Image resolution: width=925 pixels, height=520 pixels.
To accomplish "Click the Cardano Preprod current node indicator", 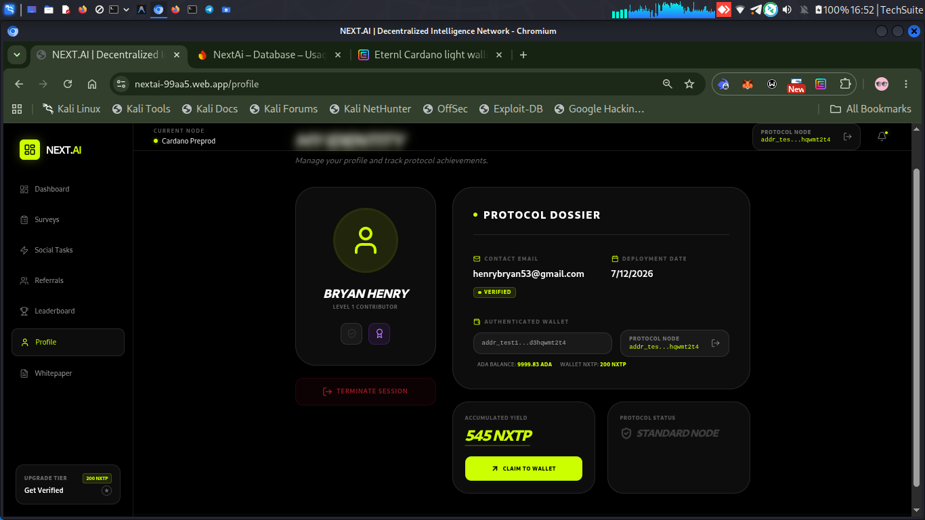I will pyautogui.click(x=184, y=141).
